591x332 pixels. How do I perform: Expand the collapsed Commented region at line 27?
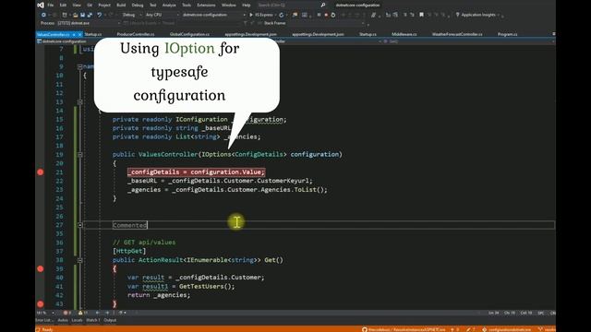[80, 225]
